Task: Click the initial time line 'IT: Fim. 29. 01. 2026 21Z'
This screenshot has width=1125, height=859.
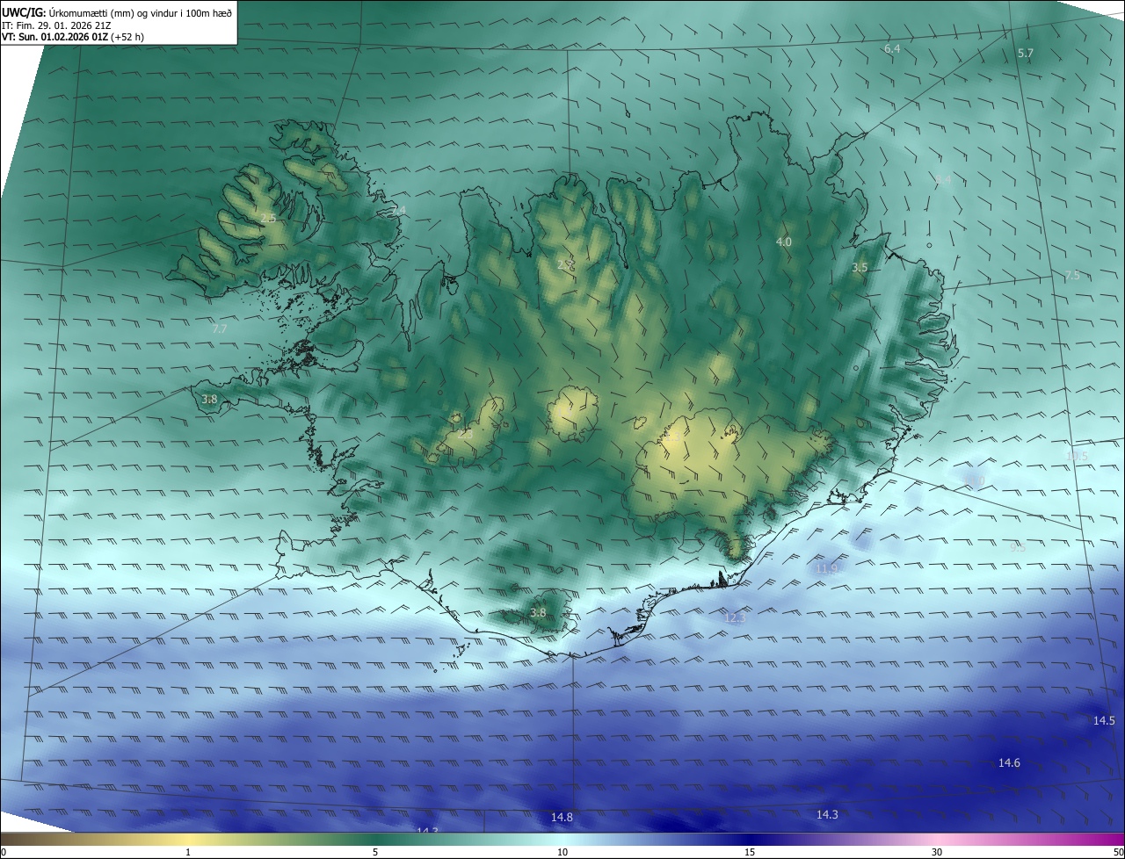Action: (x=56, y=25)
